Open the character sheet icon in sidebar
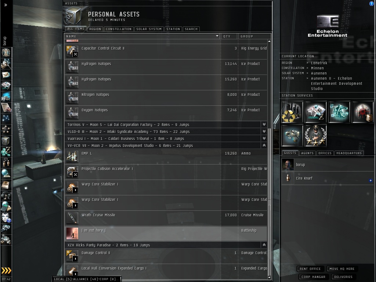This screenshot has width=376, height=282. pyautogui.click(x=6, y=52)
